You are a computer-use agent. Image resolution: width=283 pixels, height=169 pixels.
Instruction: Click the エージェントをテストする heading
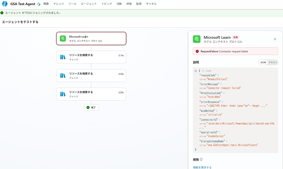[20, 22]
